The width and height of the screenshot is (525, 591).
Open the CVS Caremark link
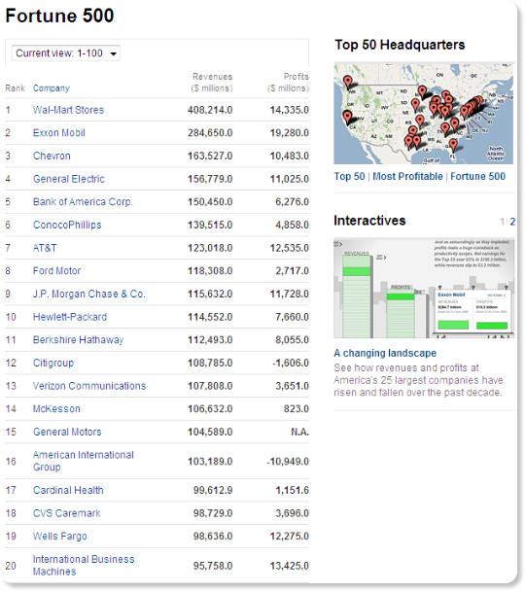pyautogui.click(x=66, y=513)
